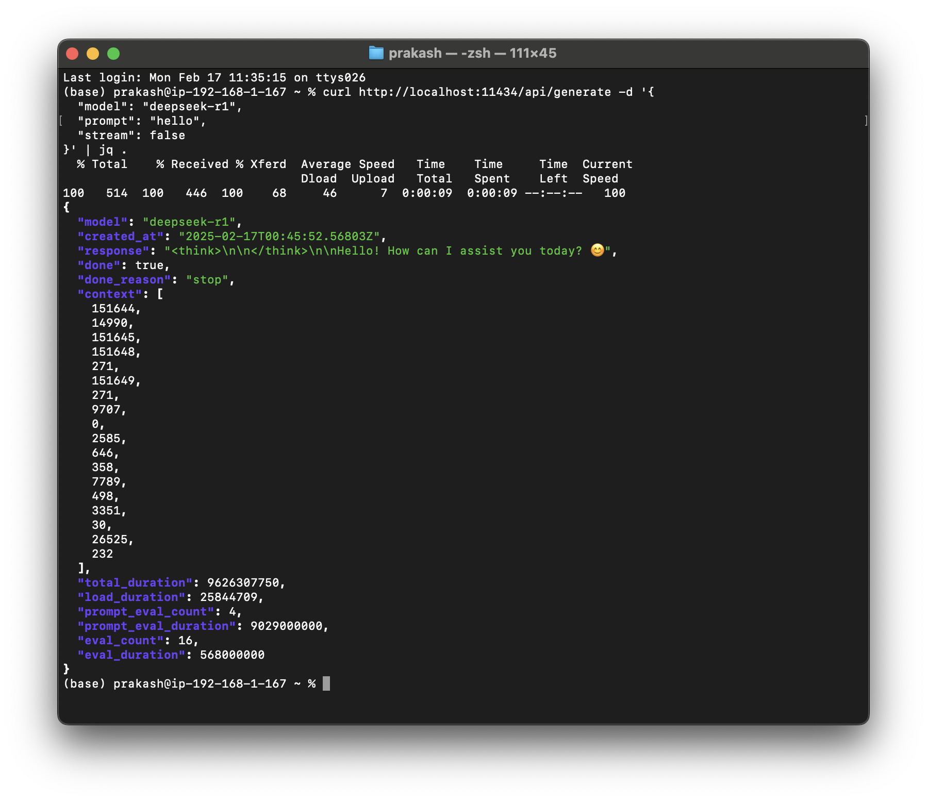Click the "done": true line
927x801 pixels.
[x=124, y=265]
